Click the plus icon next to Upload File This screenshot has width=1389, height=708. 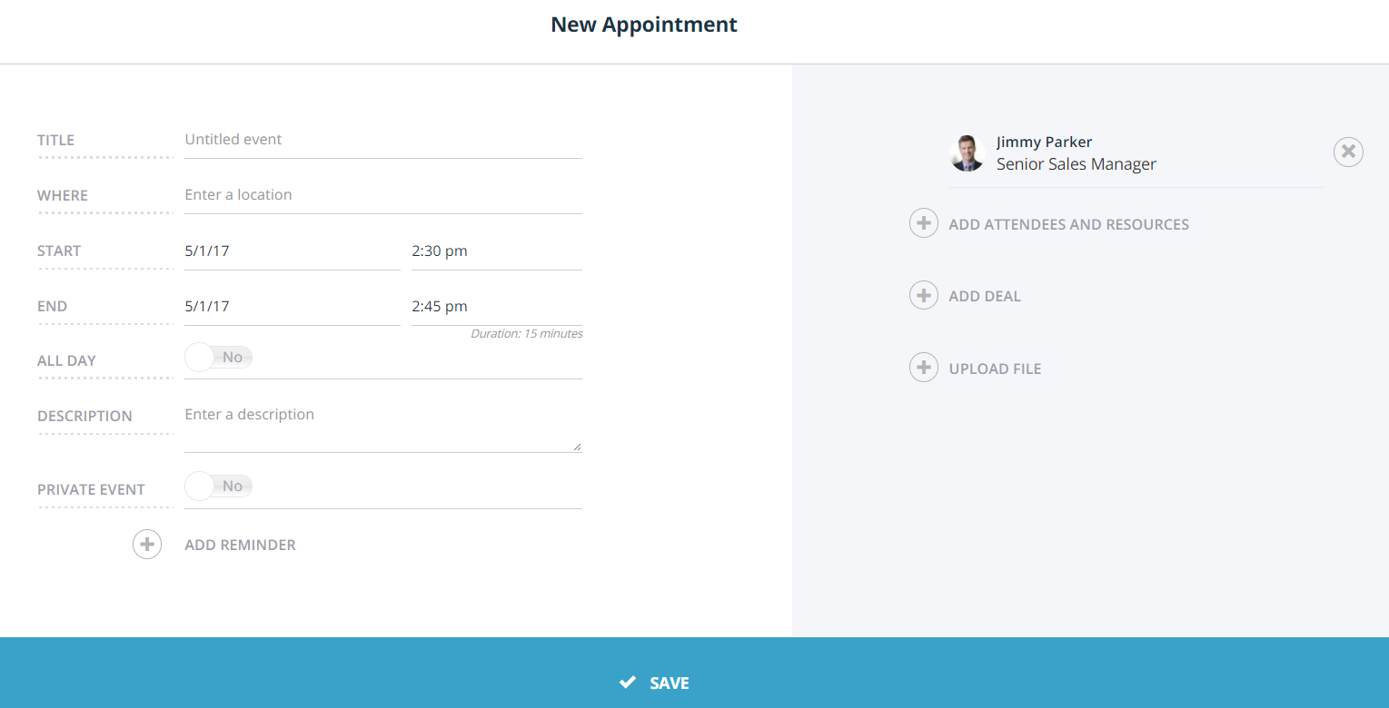tap(924, 368)
